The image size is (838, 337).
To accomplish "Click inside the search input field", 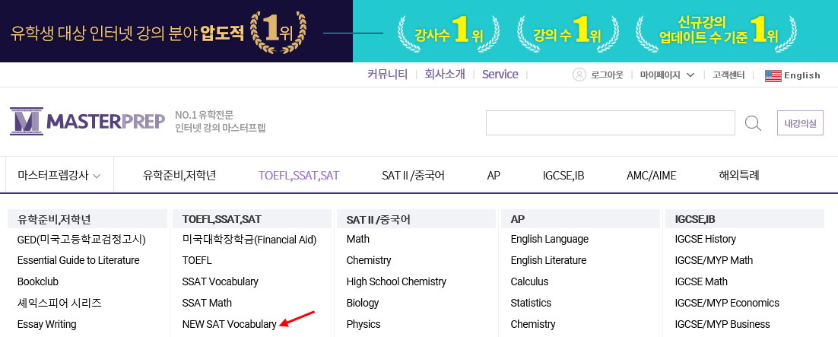I will (x=611, y=123).
